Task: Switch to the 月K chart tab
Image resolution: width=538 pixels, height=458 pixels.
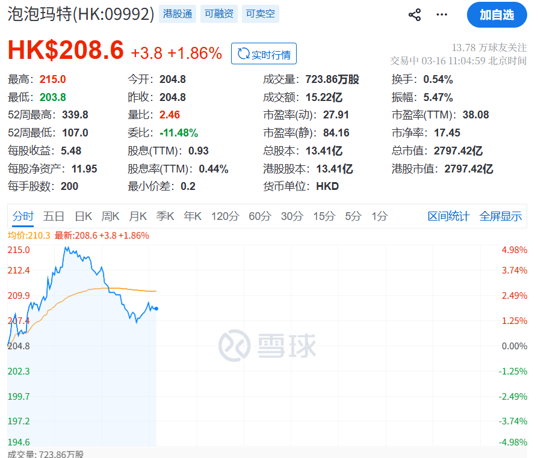Action: [138, 216]
